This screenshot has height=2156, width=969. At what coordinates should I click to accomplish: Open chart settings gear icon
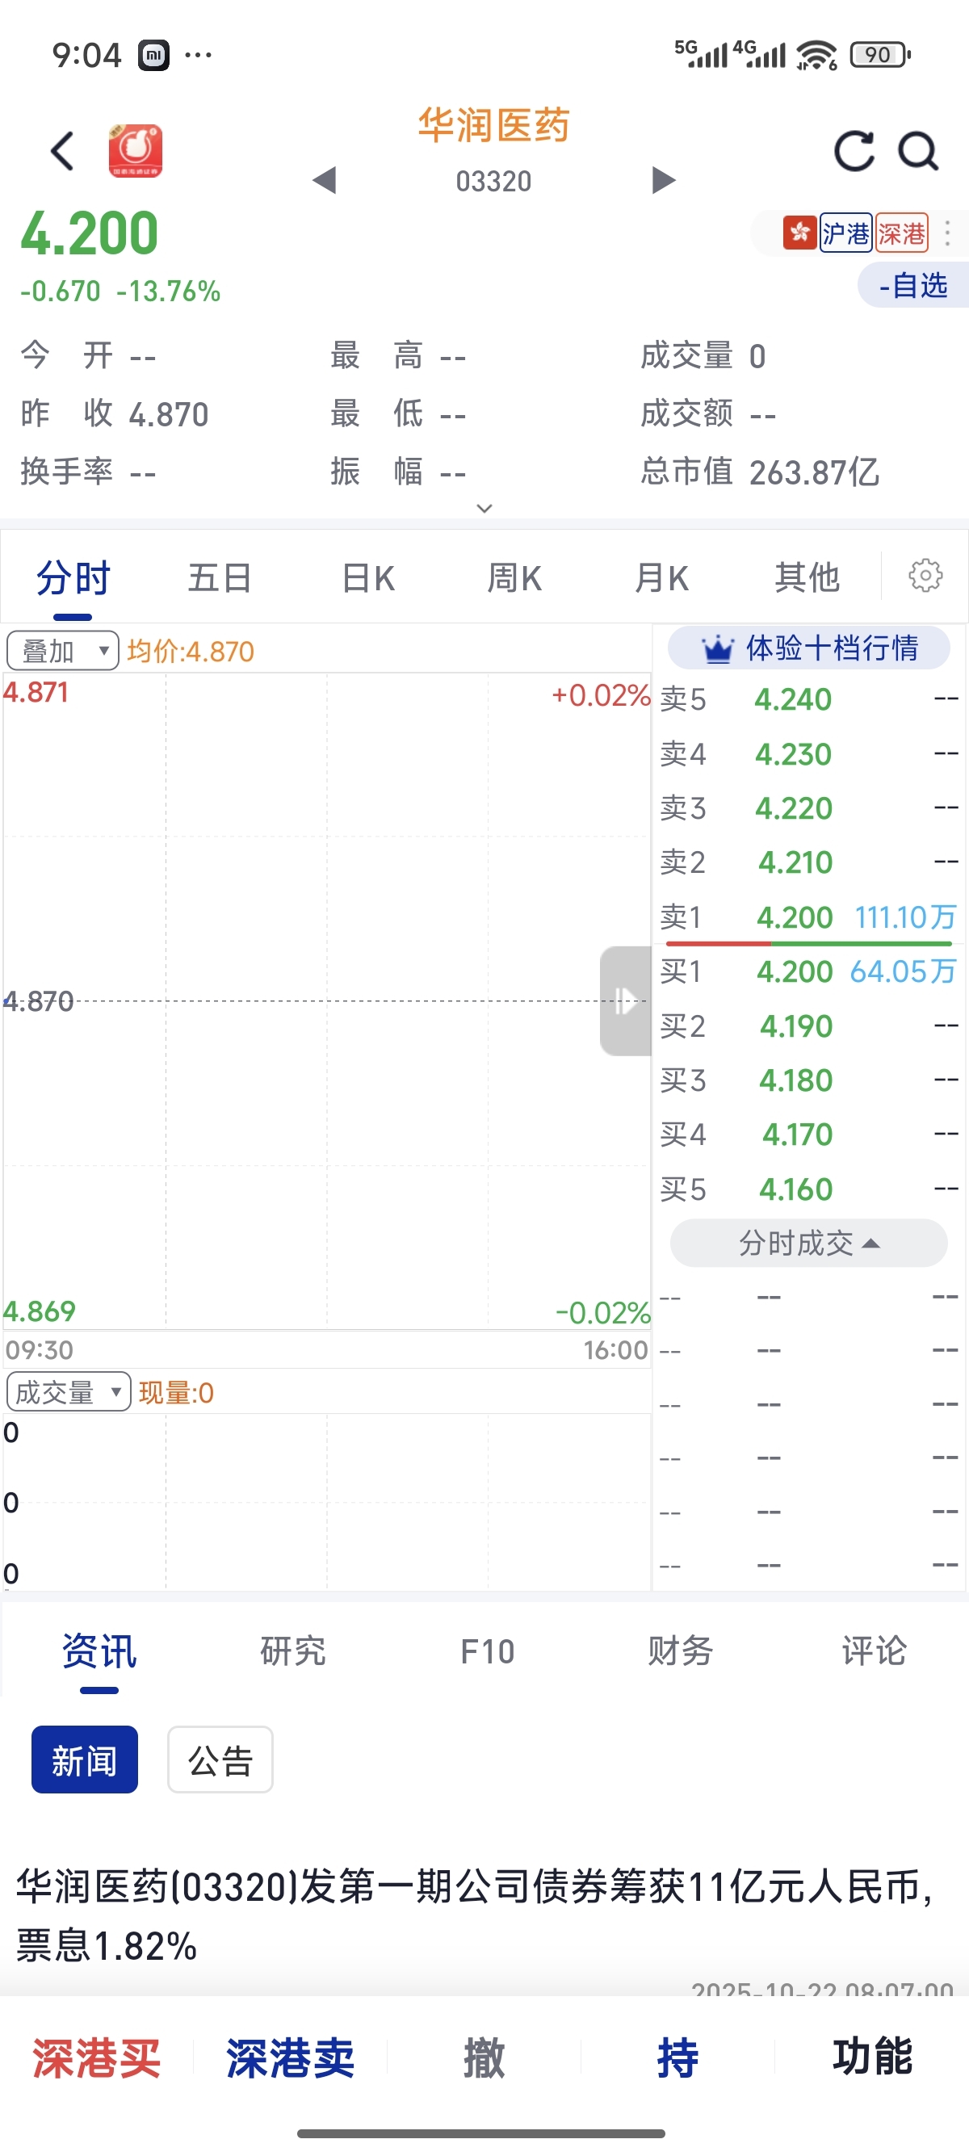925,577
